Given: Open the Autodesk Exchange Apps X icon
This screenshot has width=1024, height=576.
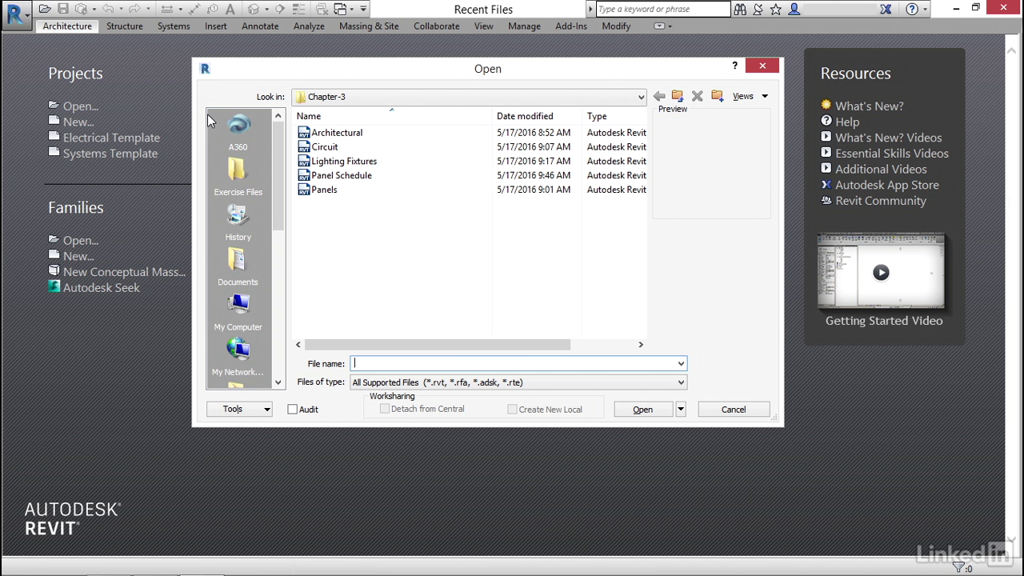Looking at the screenshot, I should tap(886, 10).
